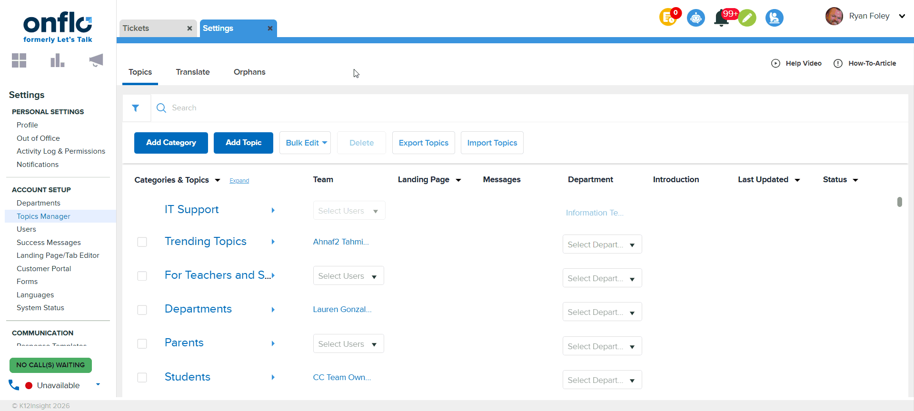This screenshot has height=411, width=914.
Task: Check the For Teachers and S... checkbox
Action: click(142, 276)
